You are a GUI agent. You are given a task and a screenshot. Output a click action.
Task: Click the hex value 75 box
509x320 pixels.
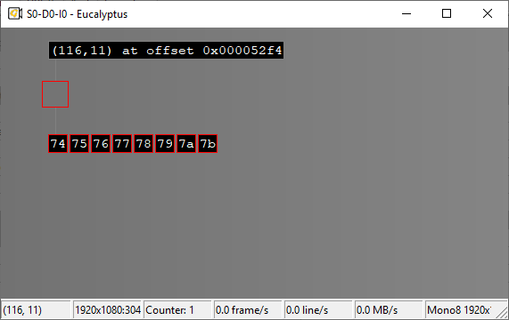79,144
